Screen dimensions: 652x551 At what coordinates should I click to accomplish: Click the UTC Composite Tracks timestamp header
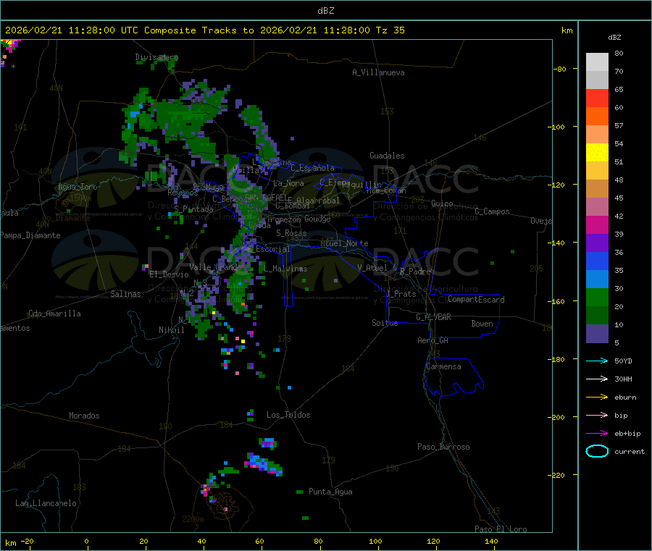(x=204, y=30)
